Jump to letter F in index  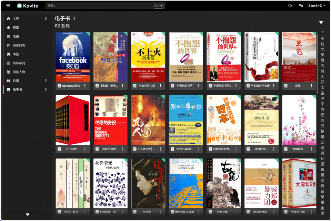click(322, 33)
